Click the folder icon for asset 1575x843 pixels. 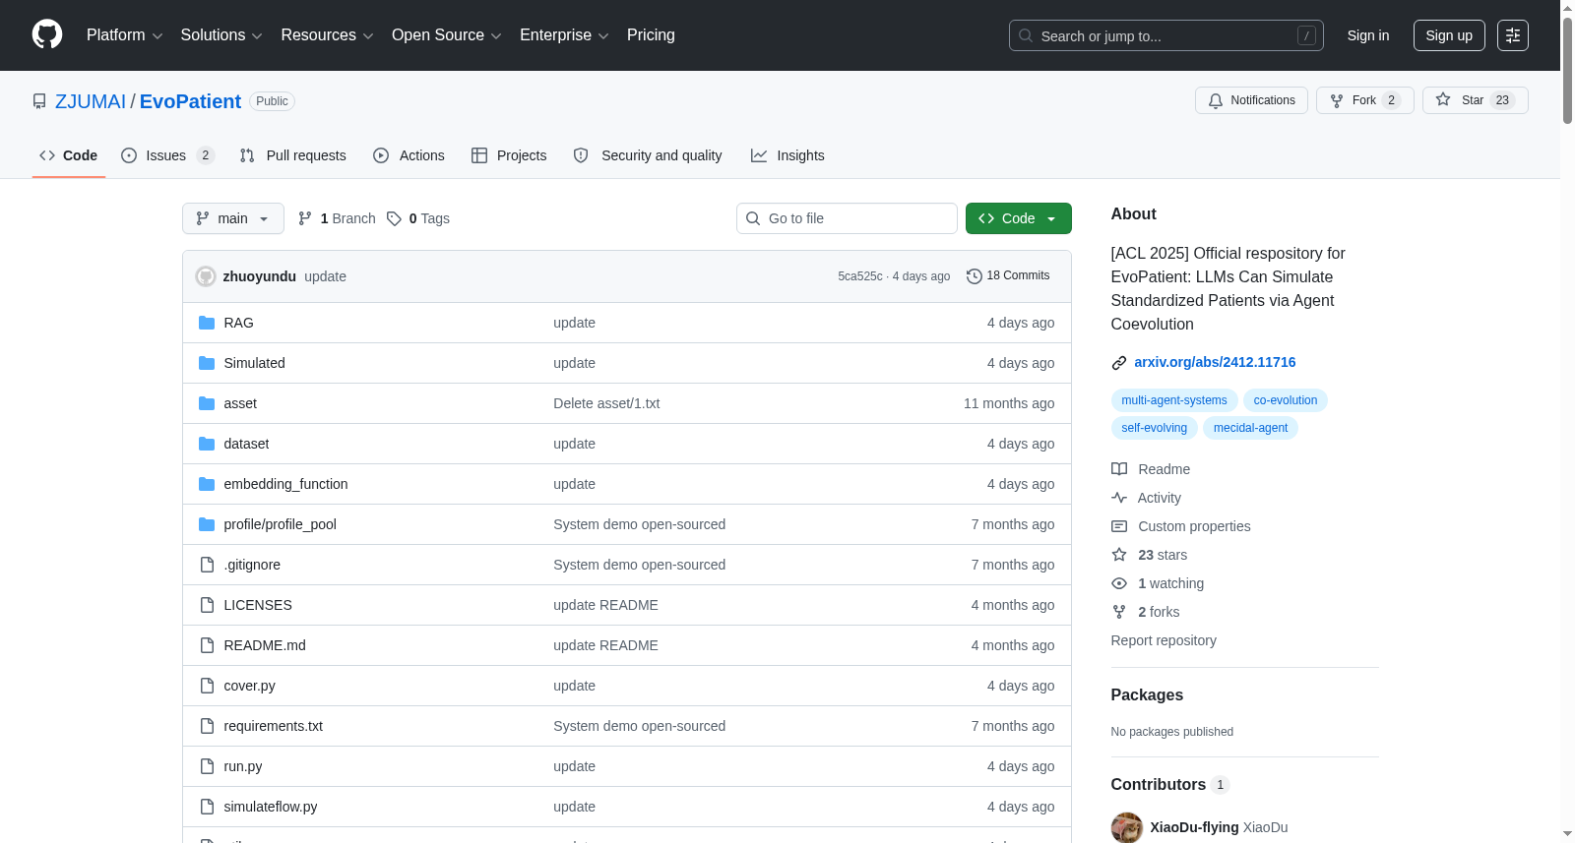click(207, 403)
